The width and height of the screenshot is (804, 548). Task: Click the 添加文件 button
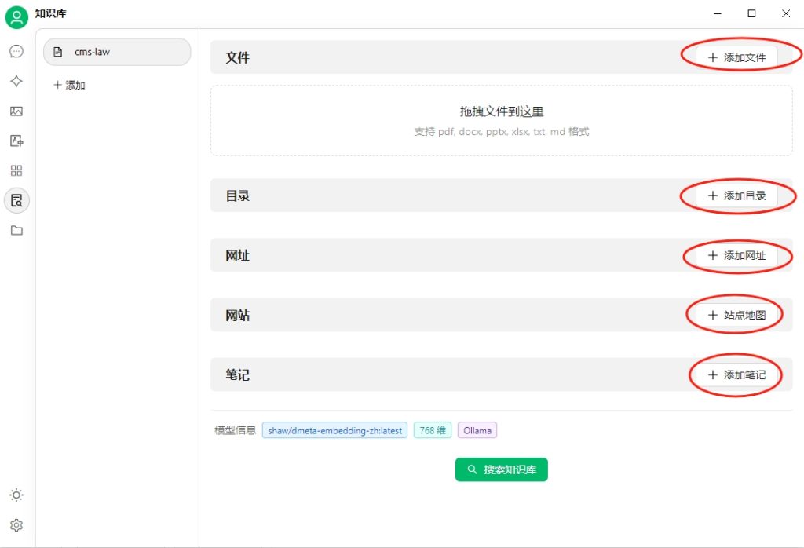point(736,57)
